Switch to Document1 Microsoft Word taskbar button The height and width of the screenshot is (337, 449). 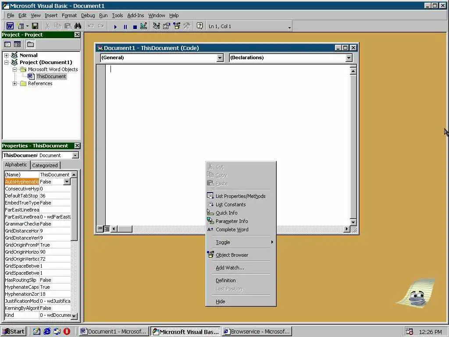[114, 332]
